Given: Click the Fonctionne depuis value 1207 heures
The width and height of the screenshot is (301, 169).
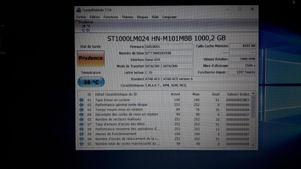Looking at the screenshot, I should pyautogui.click(x=242, y=72).
